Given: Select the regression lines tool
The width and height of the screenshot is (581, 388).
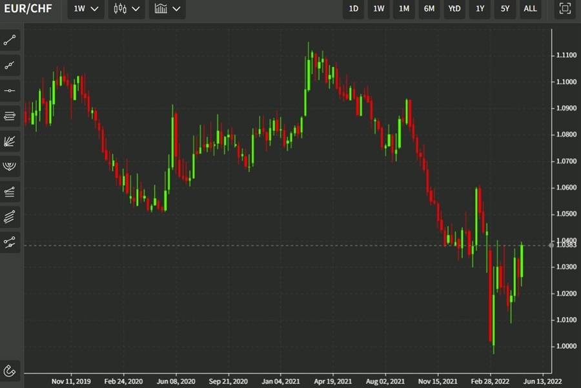Looking at the screenshot, I should coord(10,192).
